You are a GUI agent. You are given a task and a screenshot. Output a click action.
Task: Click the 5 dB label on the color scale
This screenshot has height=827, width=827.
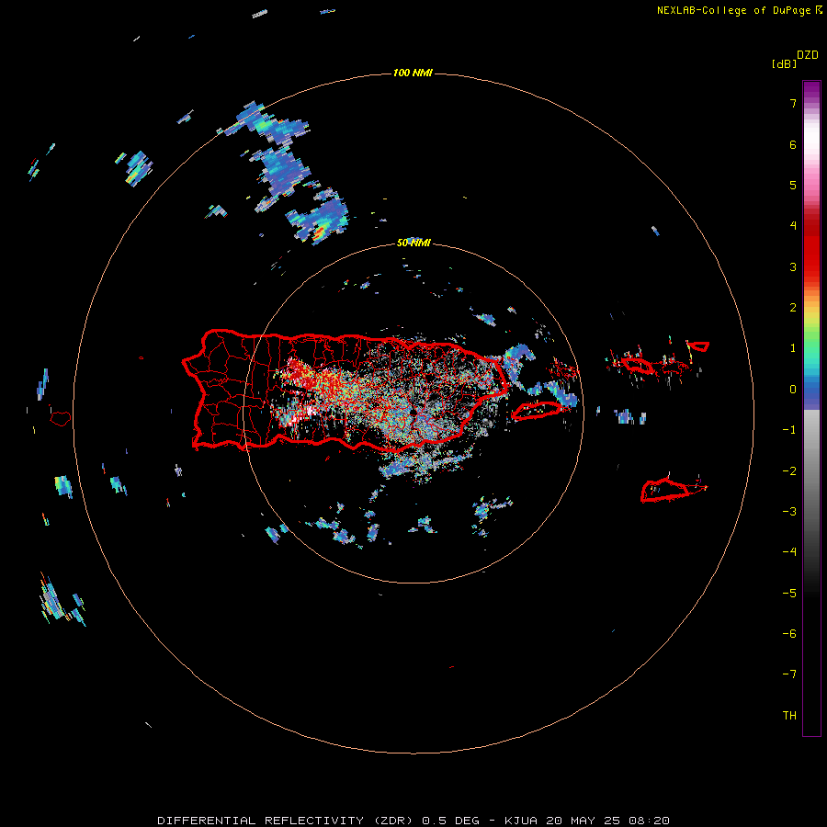[x=793, y=185]
